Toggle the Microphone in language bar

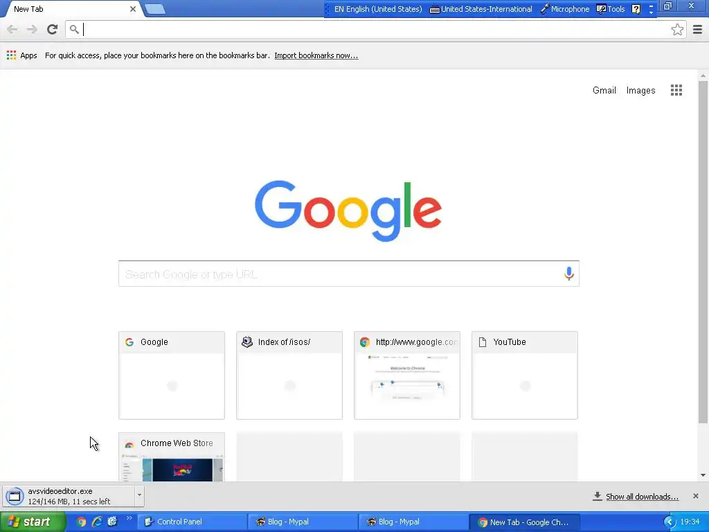[x=565, y=9]
